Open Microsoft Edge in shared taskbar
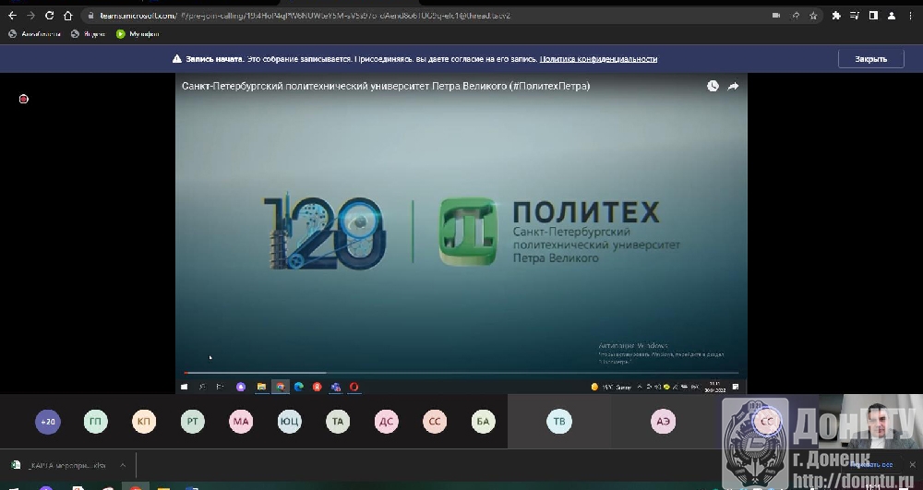The width and height of the screenshot is (923, 490). point(298,387)
